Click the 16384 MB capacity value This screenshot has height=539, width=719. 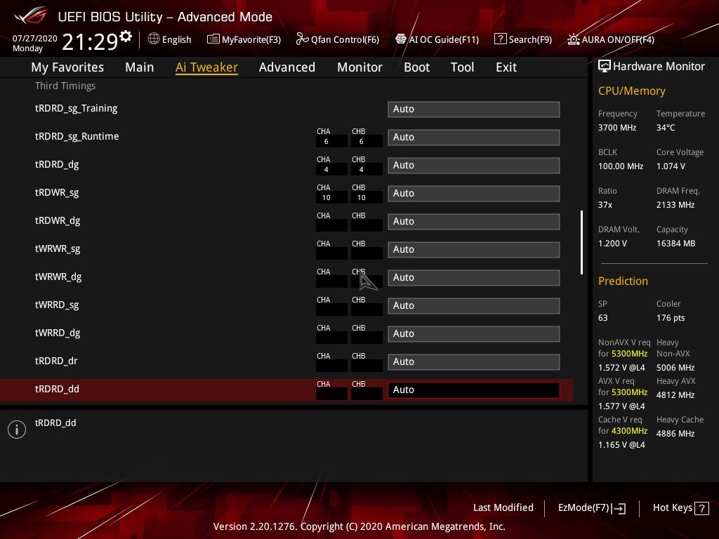(x=676, y=244)
